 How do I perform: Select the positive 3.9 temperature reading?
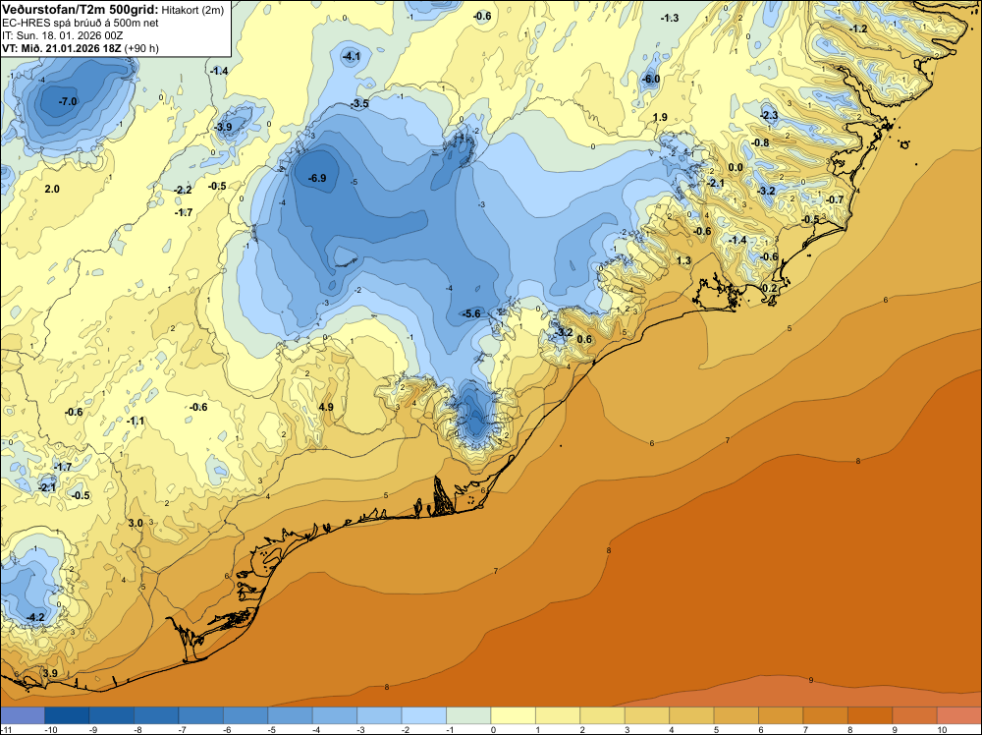(x=50, y=673)
